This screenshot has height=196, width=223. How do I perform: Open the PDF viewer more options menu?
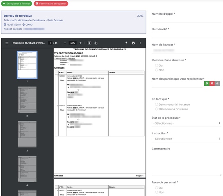coord(140,43)
